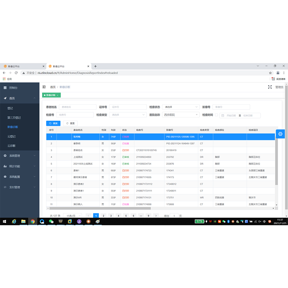Viewport: 288px width, 288px height.
Task: Tick the 检查时间 checkbox
Action: [216, 115]
